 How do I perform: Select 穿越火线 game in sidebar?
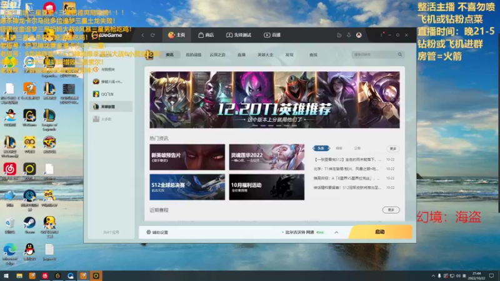pos(111,82)
